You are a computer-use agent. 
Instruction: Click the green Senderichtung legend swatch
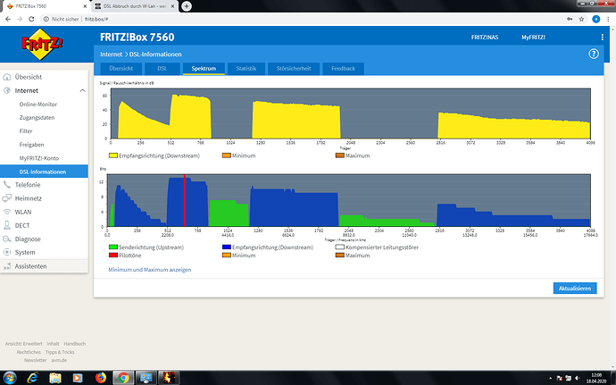pyautogui.click(x=113, y=247)
